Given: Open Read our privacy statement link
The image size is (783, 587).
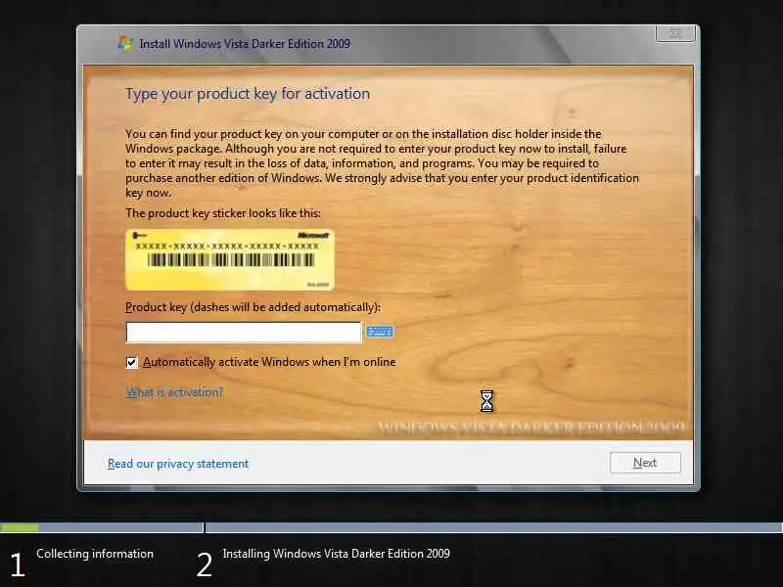Looking at the screenshot, I should coord(178,464).
